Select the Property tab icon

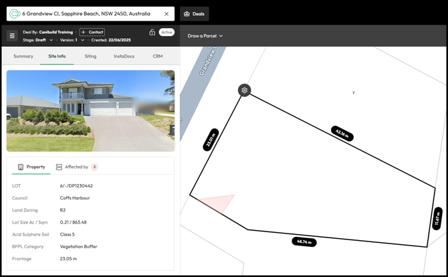[21, 167]
